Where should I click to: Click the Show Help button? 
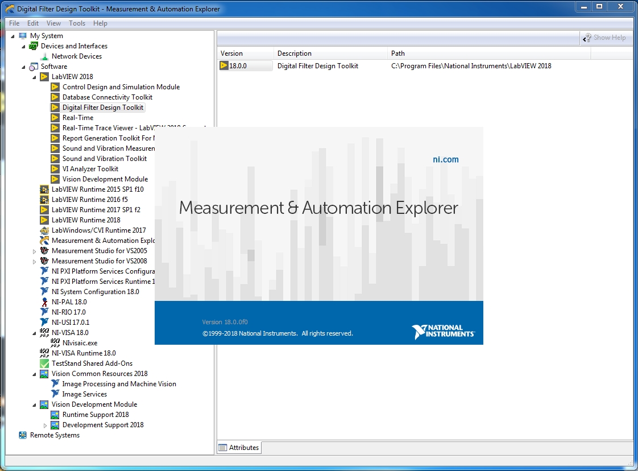pos(604,38)
